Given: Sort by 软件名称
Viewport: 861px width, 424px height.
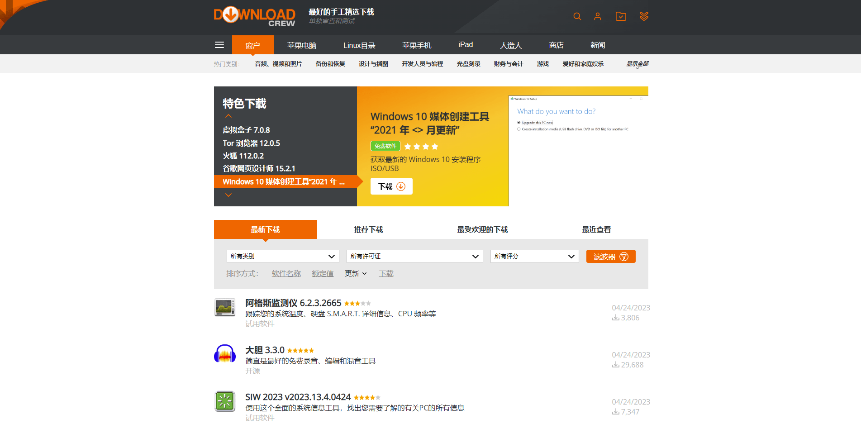Looking at the screenshot, I should point(286,273).
